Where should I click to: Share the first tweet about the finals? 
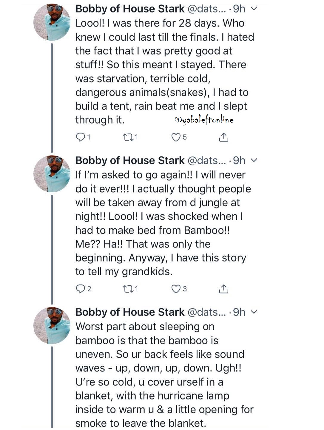[223, 137]
